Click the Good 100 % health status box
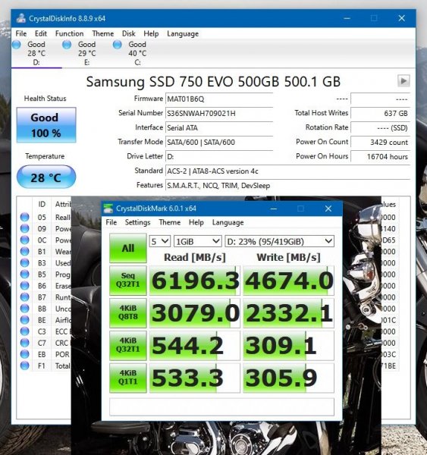 [46, 125]
